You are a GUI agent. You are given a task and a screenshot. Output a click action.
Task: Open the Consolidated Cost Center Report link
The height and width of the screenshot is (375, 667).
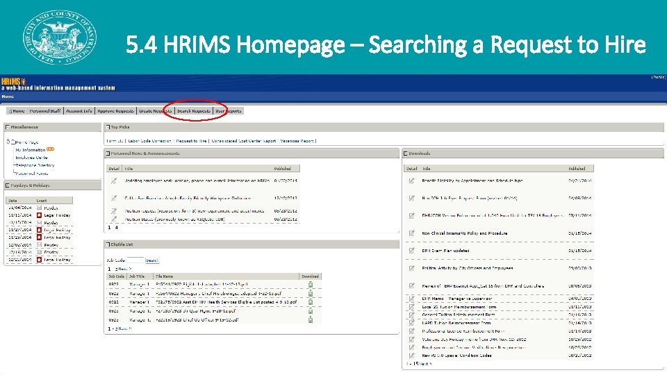(244, 141)
